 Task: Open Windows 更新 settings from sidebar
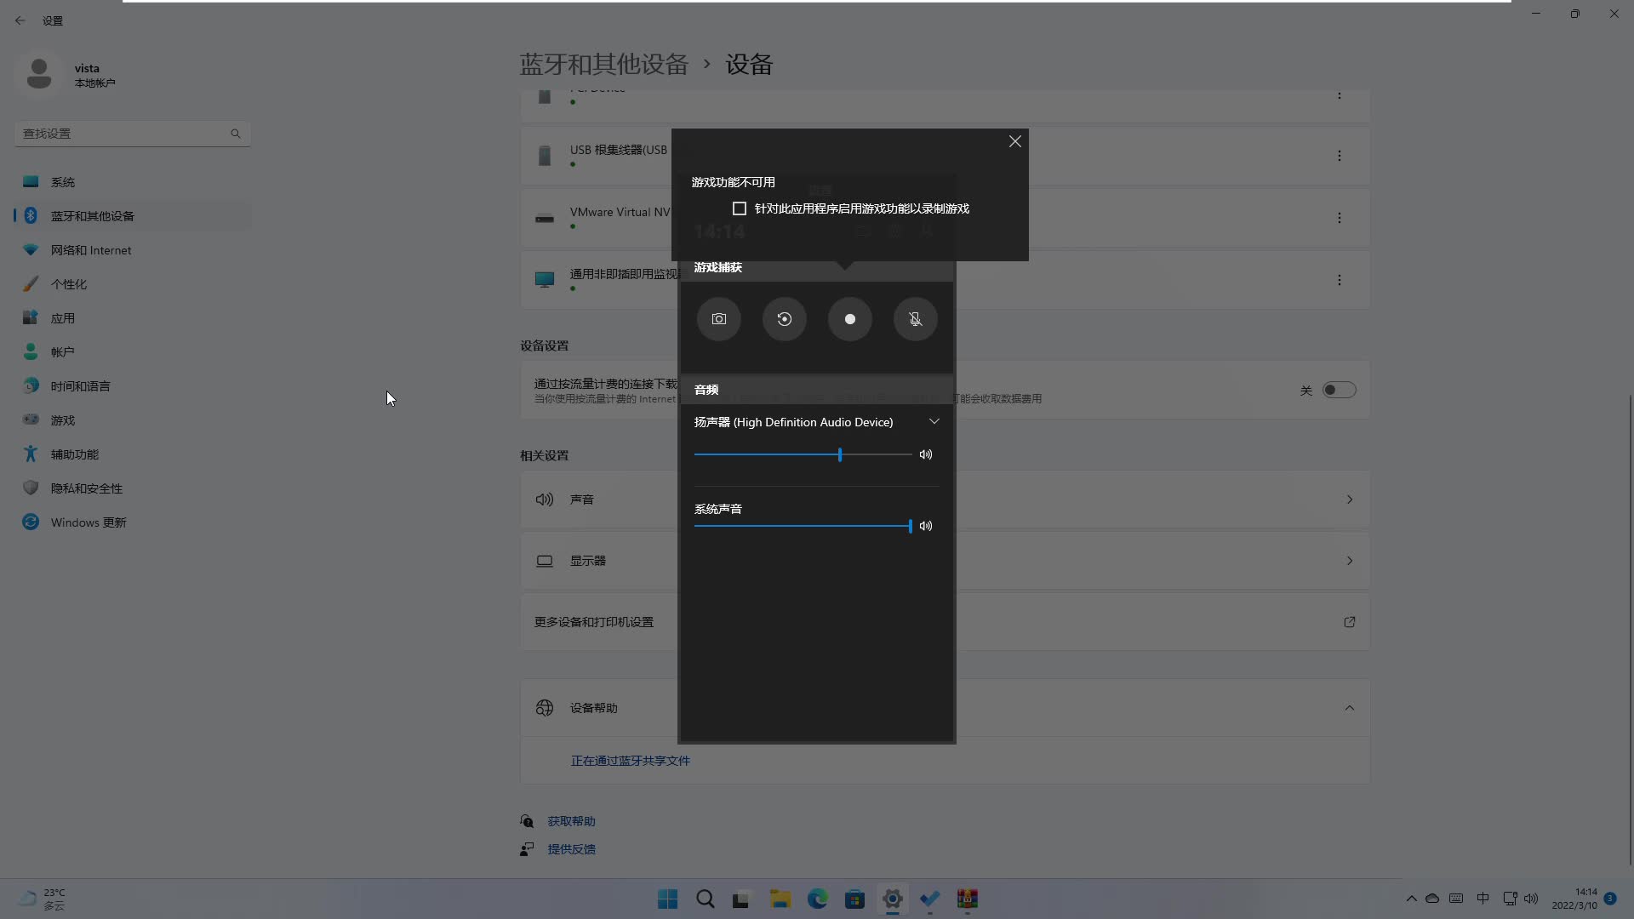[85, 522]
